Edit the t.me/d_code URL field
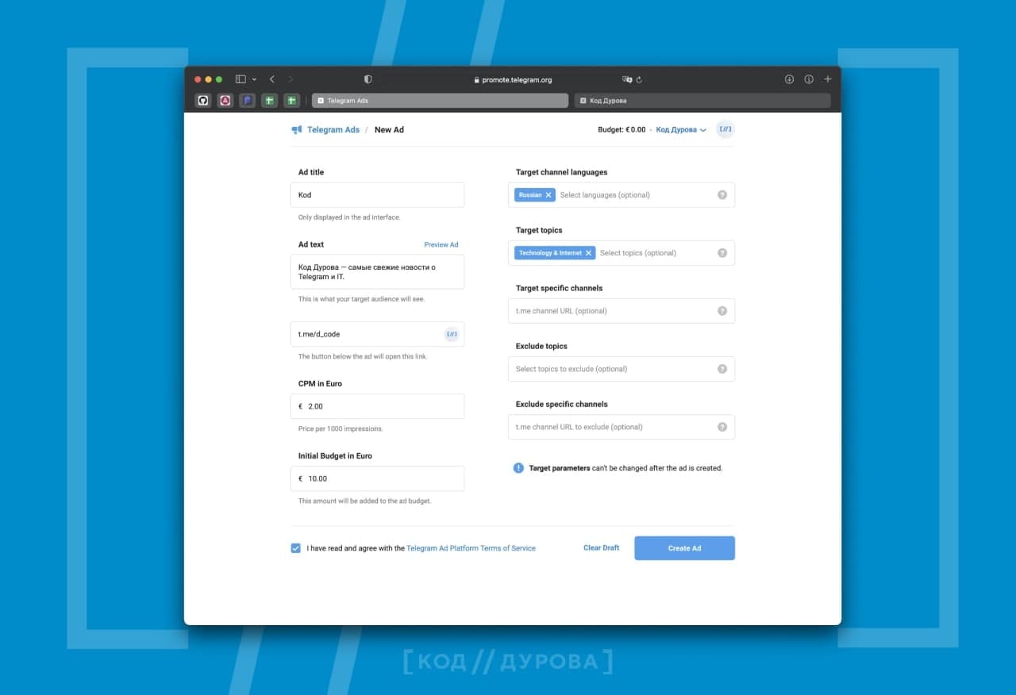1016x695 pixels. 377,334
